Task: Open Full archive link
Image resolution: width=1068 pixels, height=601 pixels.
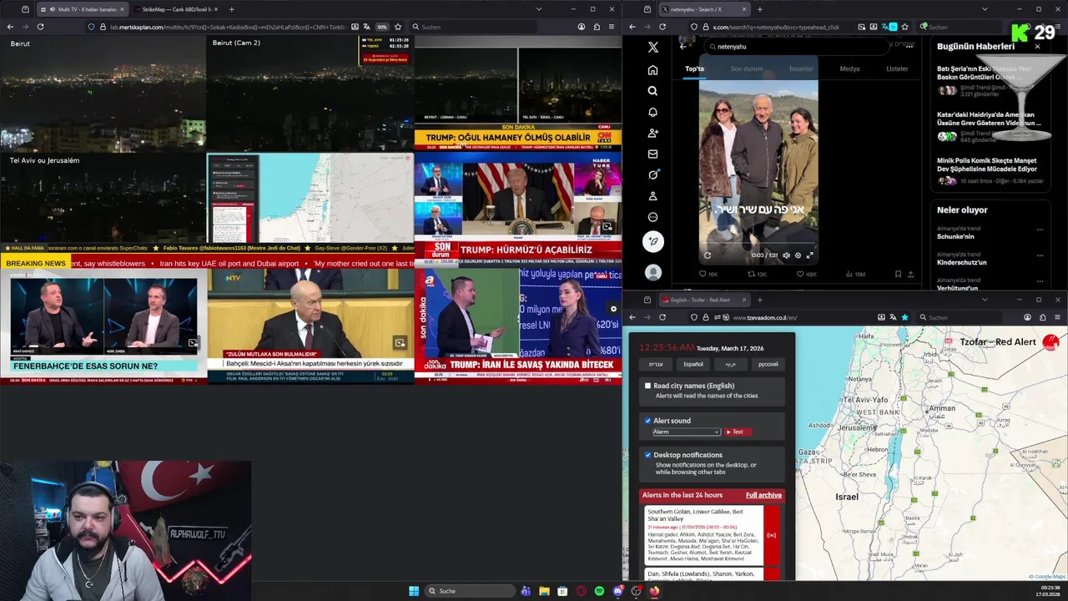Action: pyautogui.click(x=763, y=495)
